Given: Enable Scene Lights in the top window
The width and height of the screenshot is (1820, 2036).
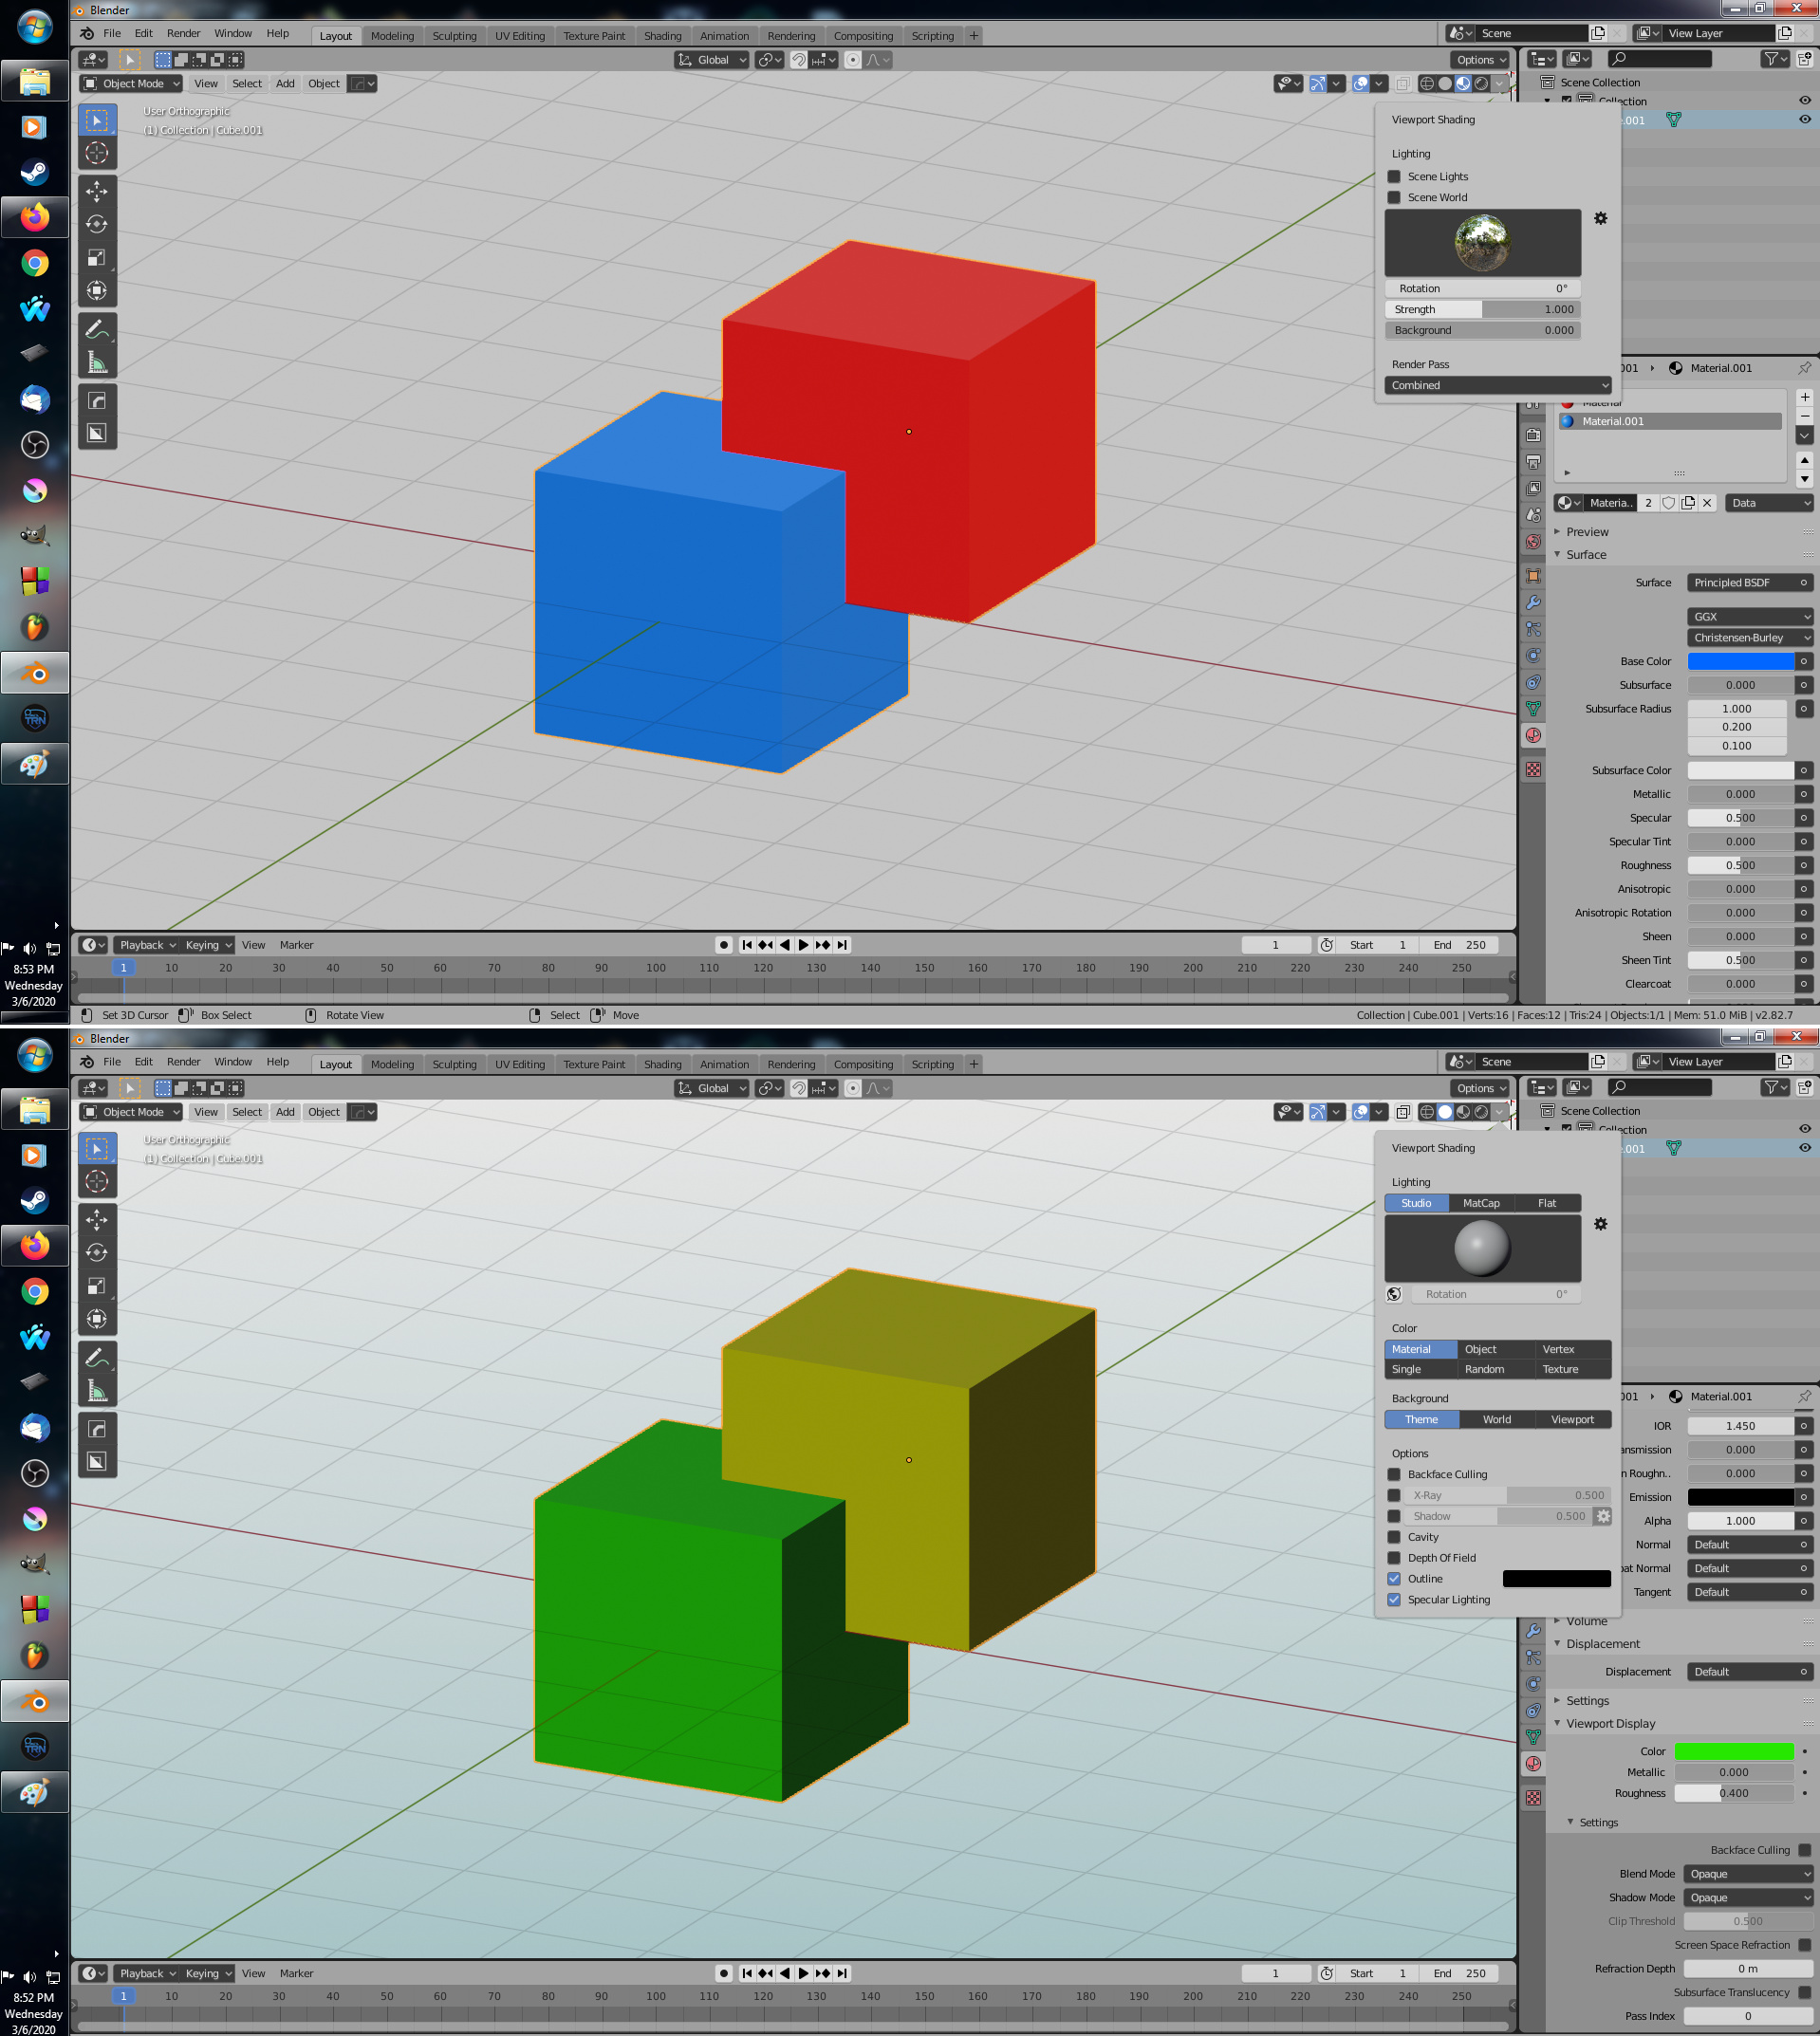Looking at the screenshot, I should tap(1394, 176).
